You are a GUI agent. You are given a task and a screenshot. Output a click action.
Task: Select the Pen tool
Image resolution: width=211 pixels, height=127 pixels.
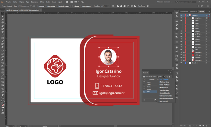[2, 26]
